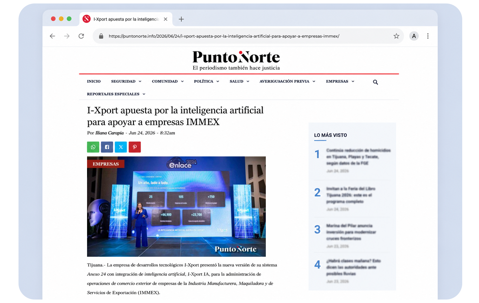The height and width of the screenshot is (303, 479).
Task: Expand the chevron beside SEGURIDAD
Action: [x=140, y=82]
